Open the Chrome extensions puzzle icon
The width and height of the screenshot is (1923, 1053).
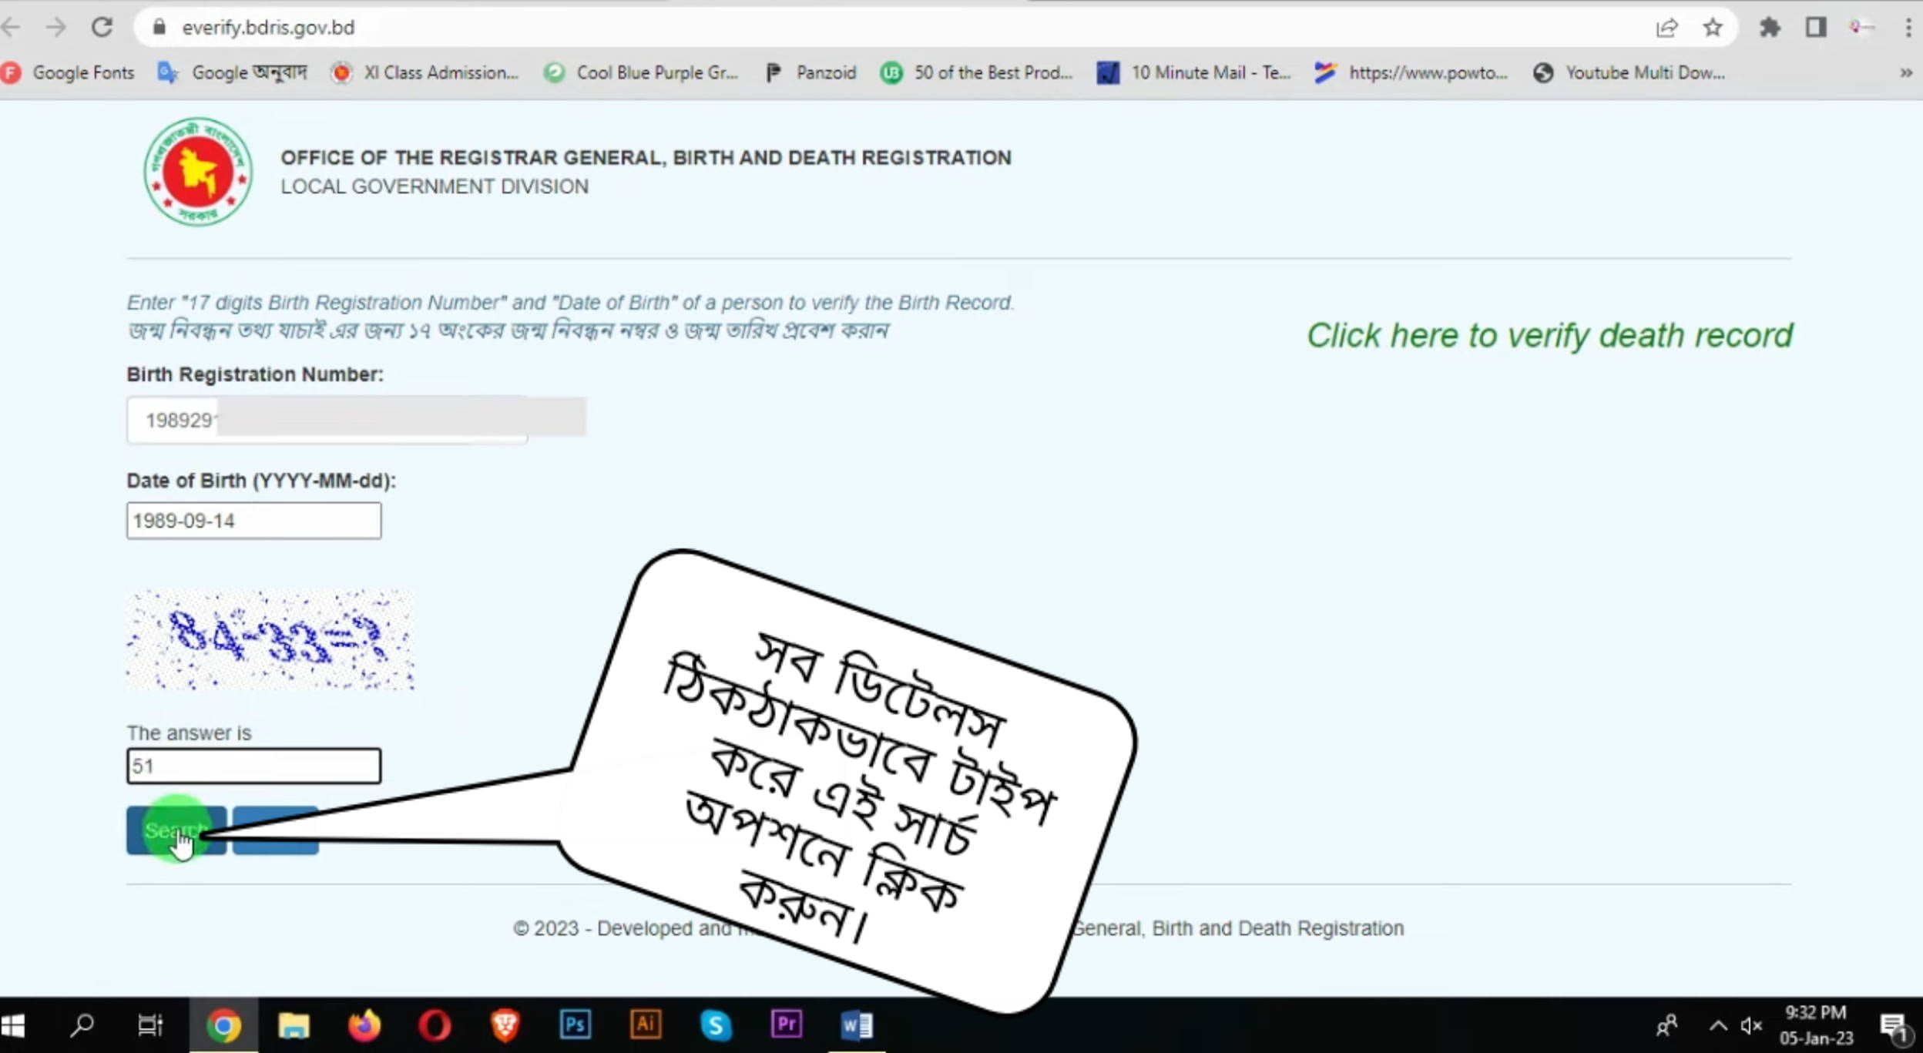[1770, 27]
